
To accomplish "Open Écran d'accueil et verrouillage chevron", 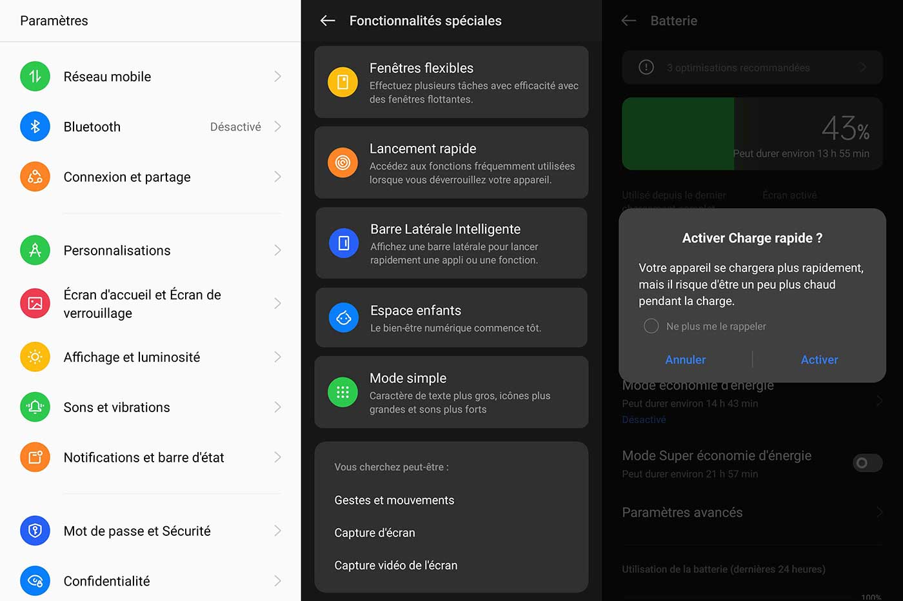I will coord(277,303).
